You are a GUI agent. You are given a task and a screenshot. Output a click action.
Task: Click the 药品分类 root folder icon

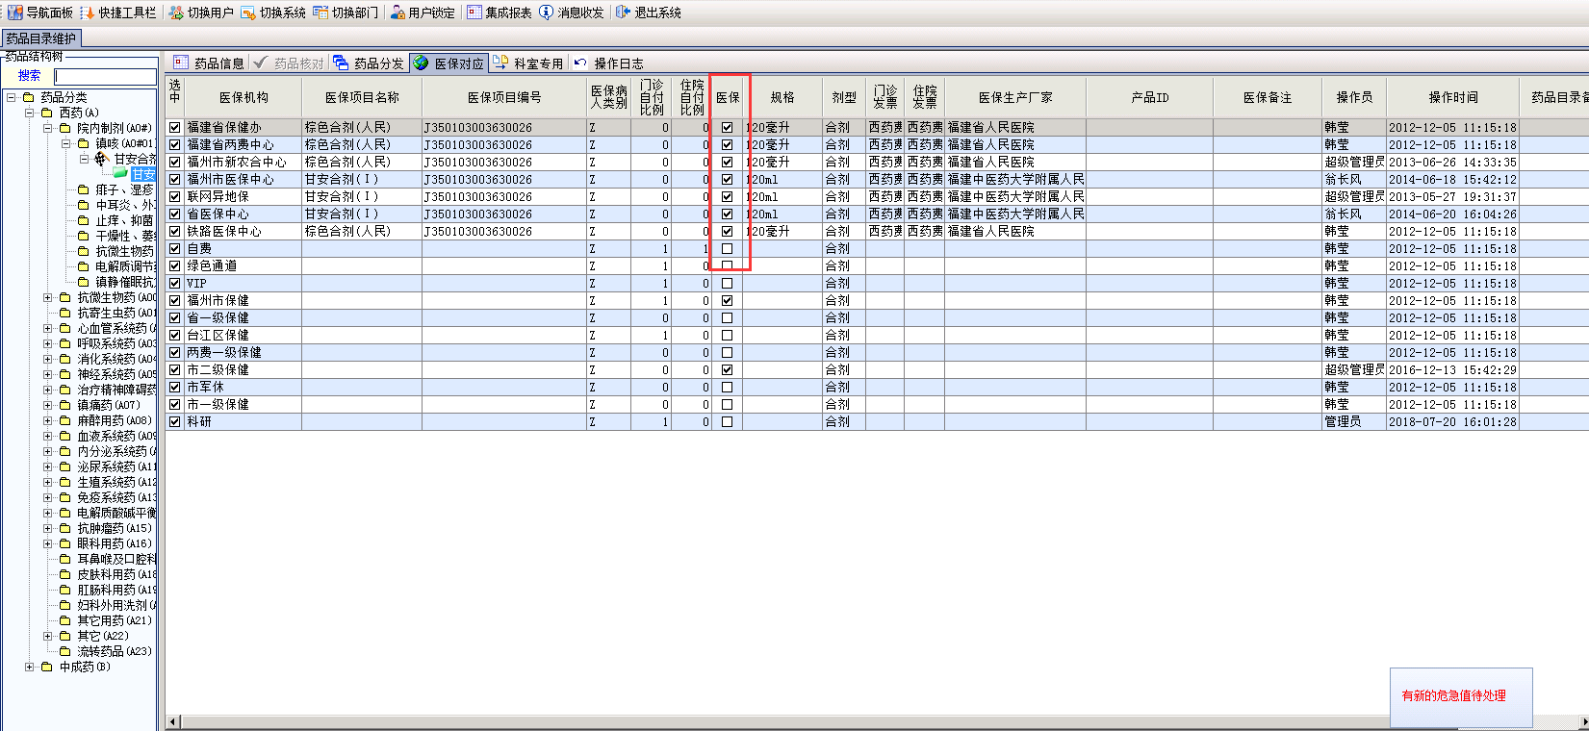(29, 97)
